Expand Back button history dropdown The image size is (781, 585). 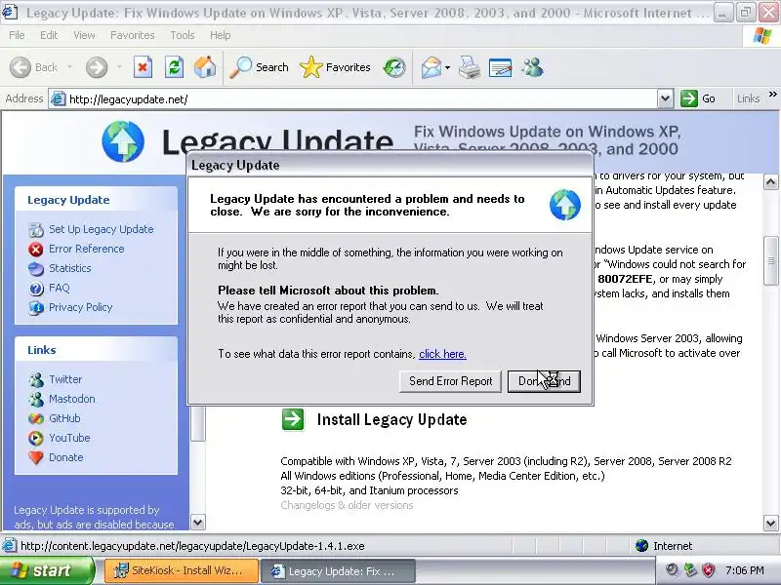(69, 67)
